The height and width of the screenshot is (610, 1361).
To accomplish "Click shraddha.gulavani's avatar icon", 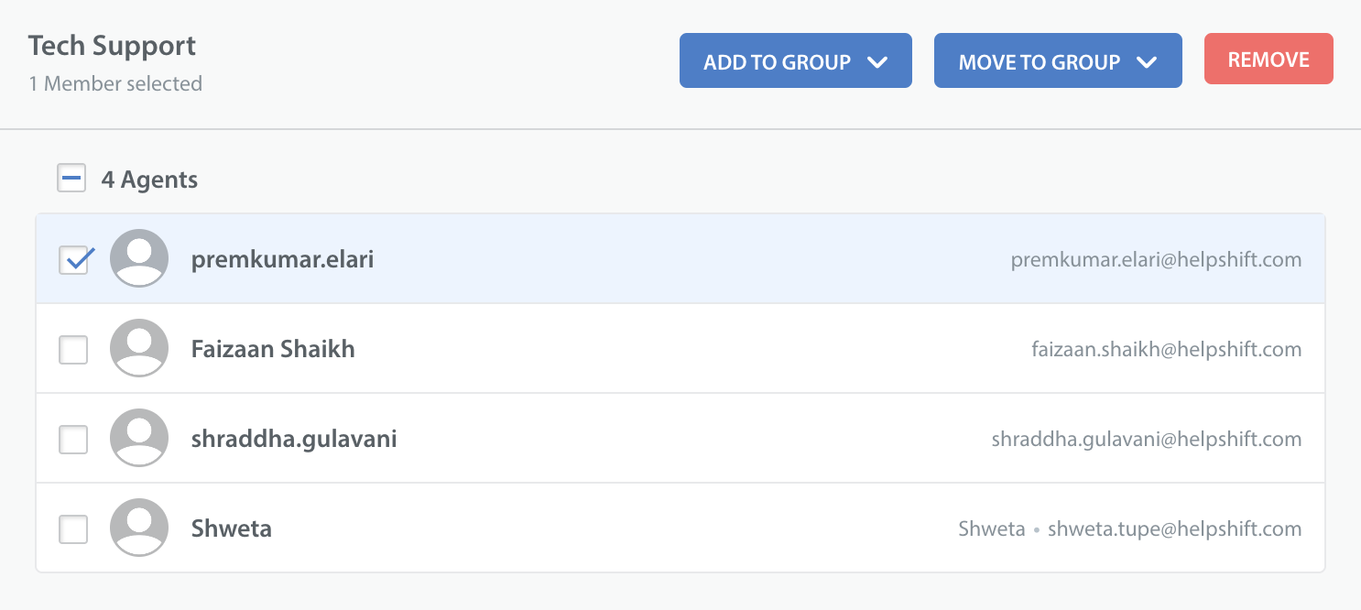I will [139, 438].
